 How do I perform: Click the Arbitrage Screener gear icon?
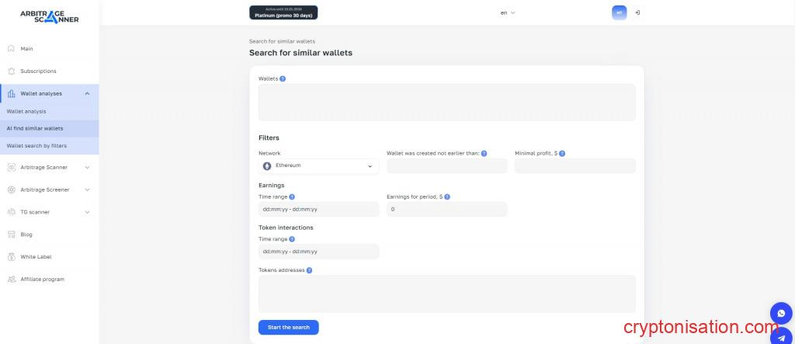click(11, 189)
